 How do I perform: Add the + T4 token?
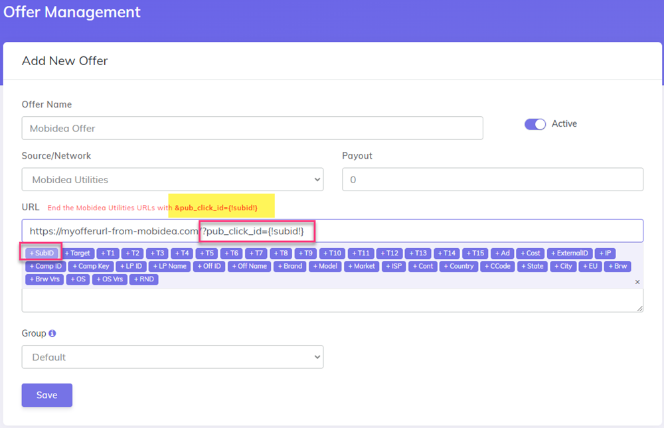coord(182,253)
